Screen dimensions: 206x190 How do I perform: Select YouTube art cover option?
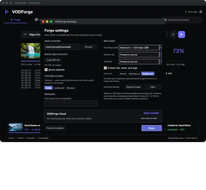point(134,74)
